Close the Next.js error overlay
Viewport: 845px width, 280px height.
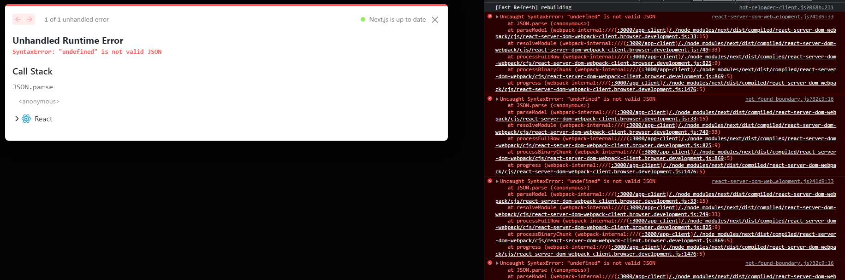click(x=435, y=20)
